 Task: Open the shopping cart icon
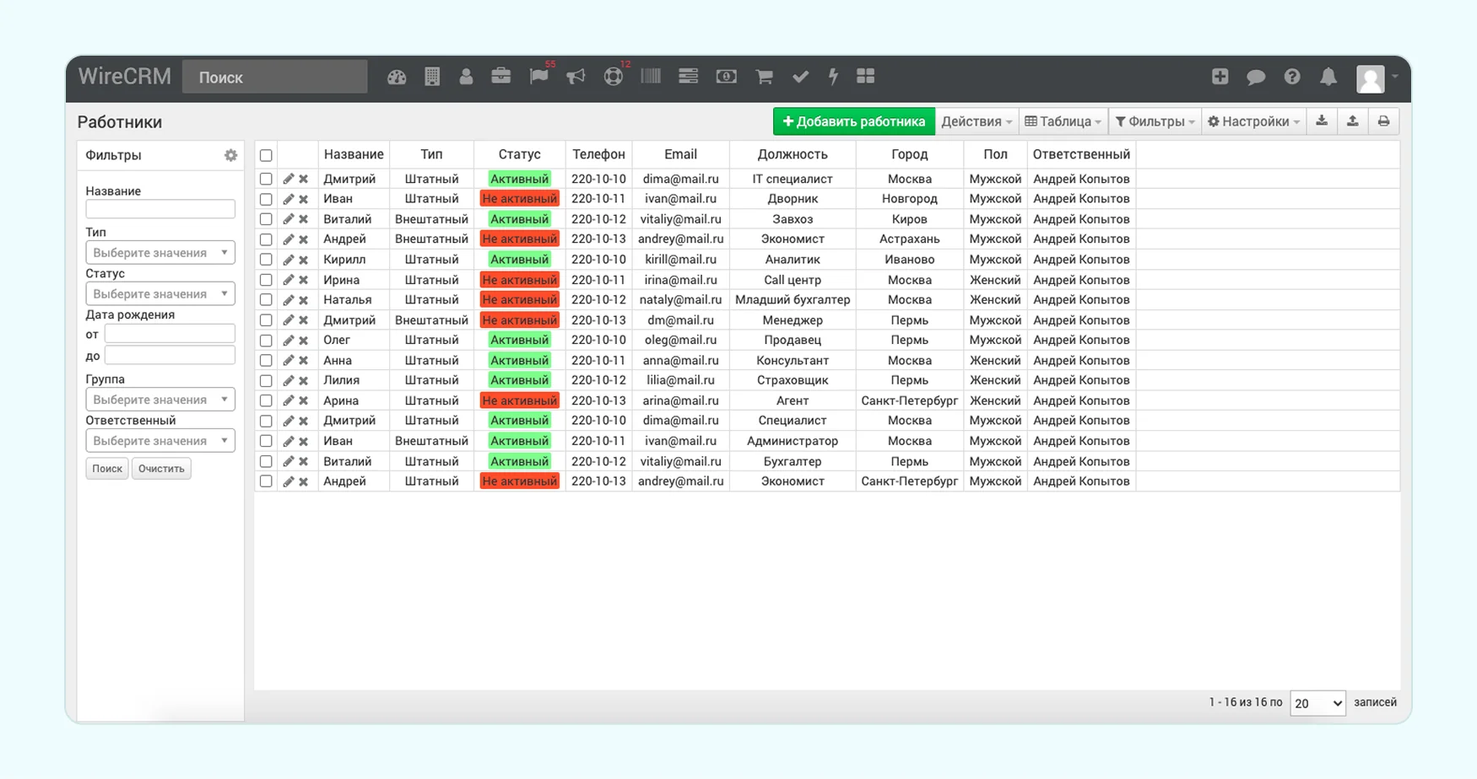(765, 77)
